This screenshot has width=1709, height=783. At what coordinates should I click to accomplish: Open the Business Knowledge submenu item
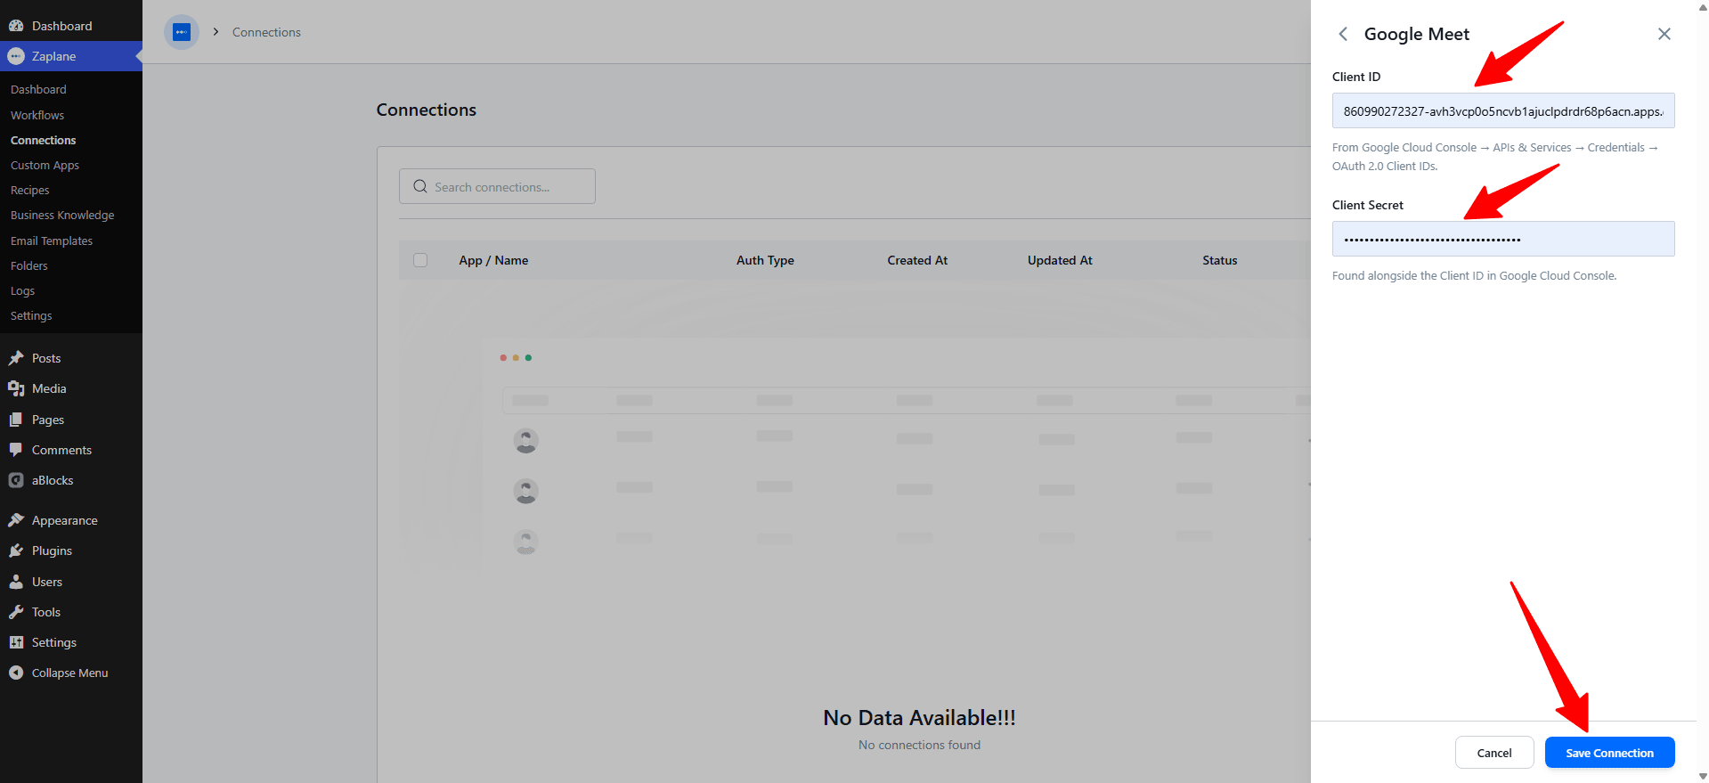point(62,215)
